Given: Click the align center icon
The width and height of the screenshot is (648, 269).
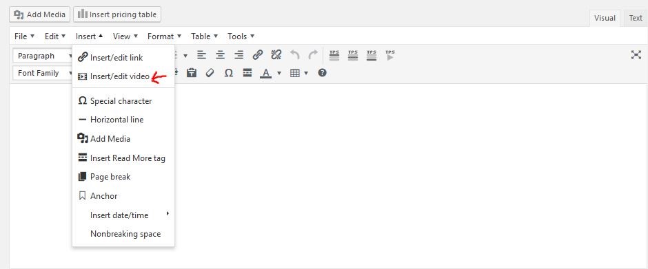Looking at the screenshot, I should pyautogui.click(x=221, y=55).
